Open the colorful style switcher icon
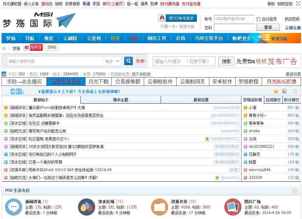The width and height of the screenshot is (302, 219). click(284, 91)
